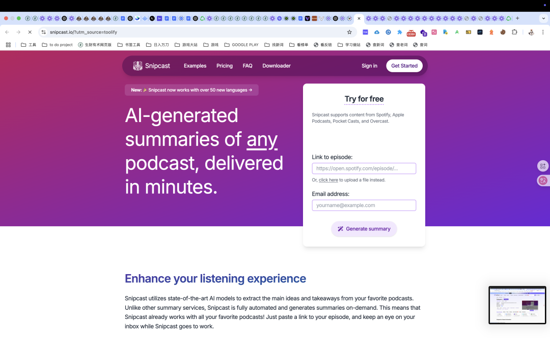The width and height of the screenshot is (550, 355).
Task: Go forward with the forward arrow
Action: tap(18, 32)
